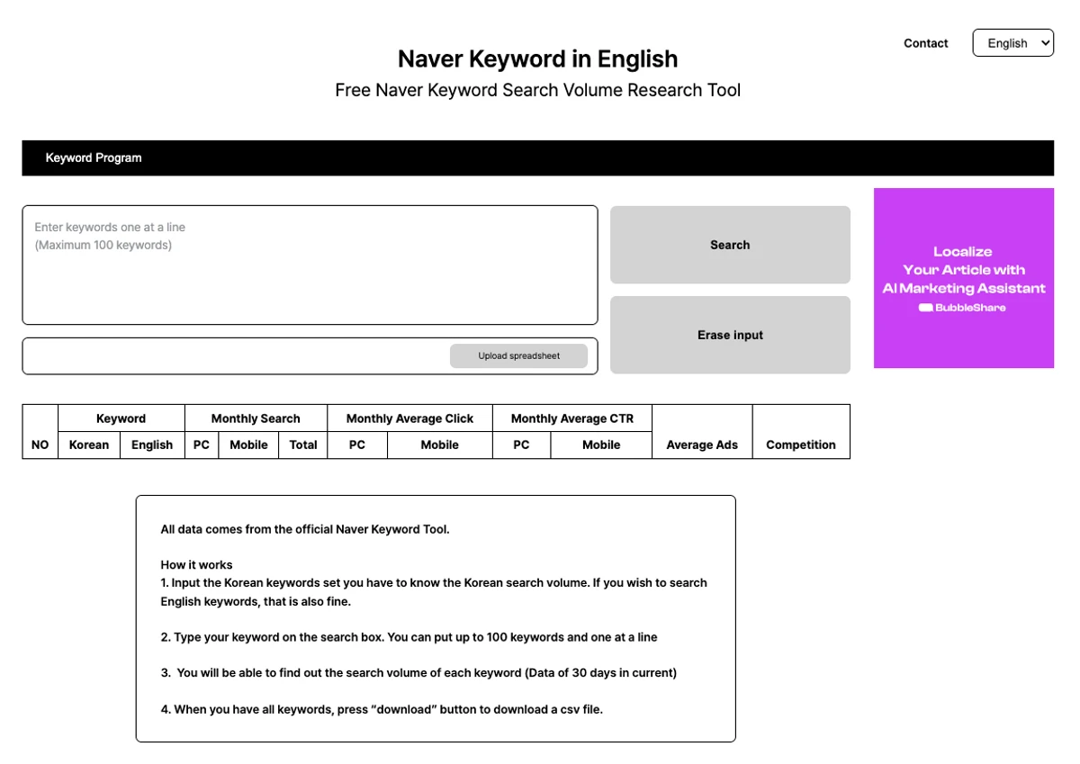Click the Erase input button
The width and height of the screenshot is (1080, 764).
[x=730, y=335]
